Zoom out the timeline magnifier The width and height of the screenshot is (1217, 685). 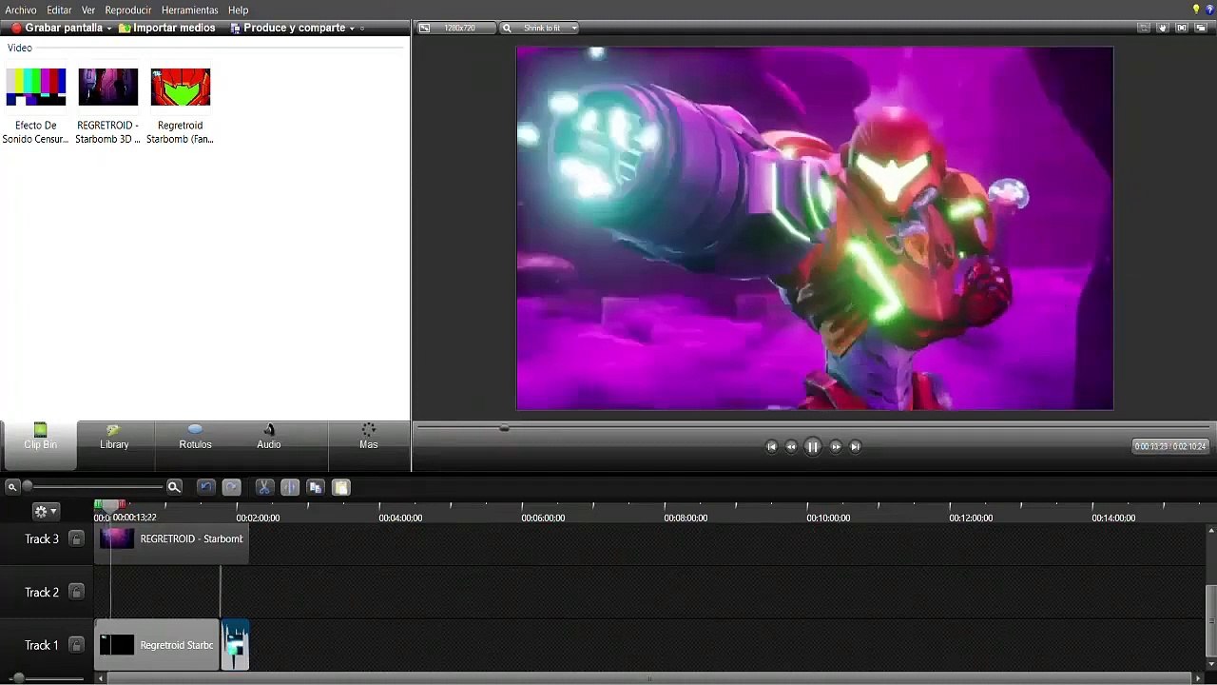[x=12, y=487]
